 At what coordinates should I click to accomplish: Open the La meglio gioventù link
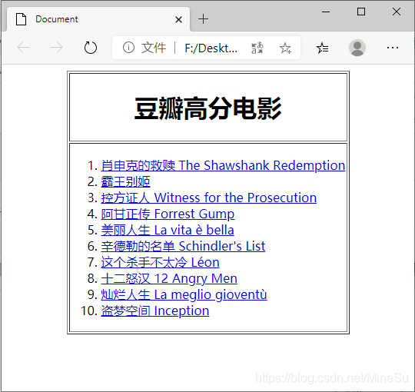coord(184,294)
